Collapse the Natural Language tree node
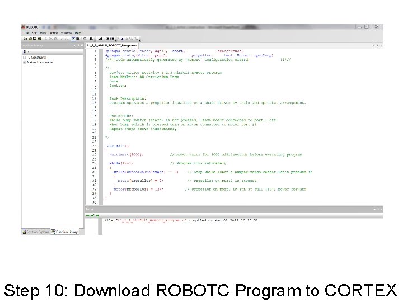403x302 pixels. click(x=24, y=62)
